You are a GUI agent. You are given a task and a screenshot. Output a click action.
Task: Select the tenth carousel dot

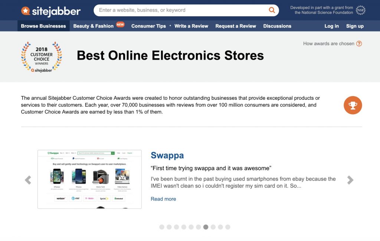coord(228,227)
